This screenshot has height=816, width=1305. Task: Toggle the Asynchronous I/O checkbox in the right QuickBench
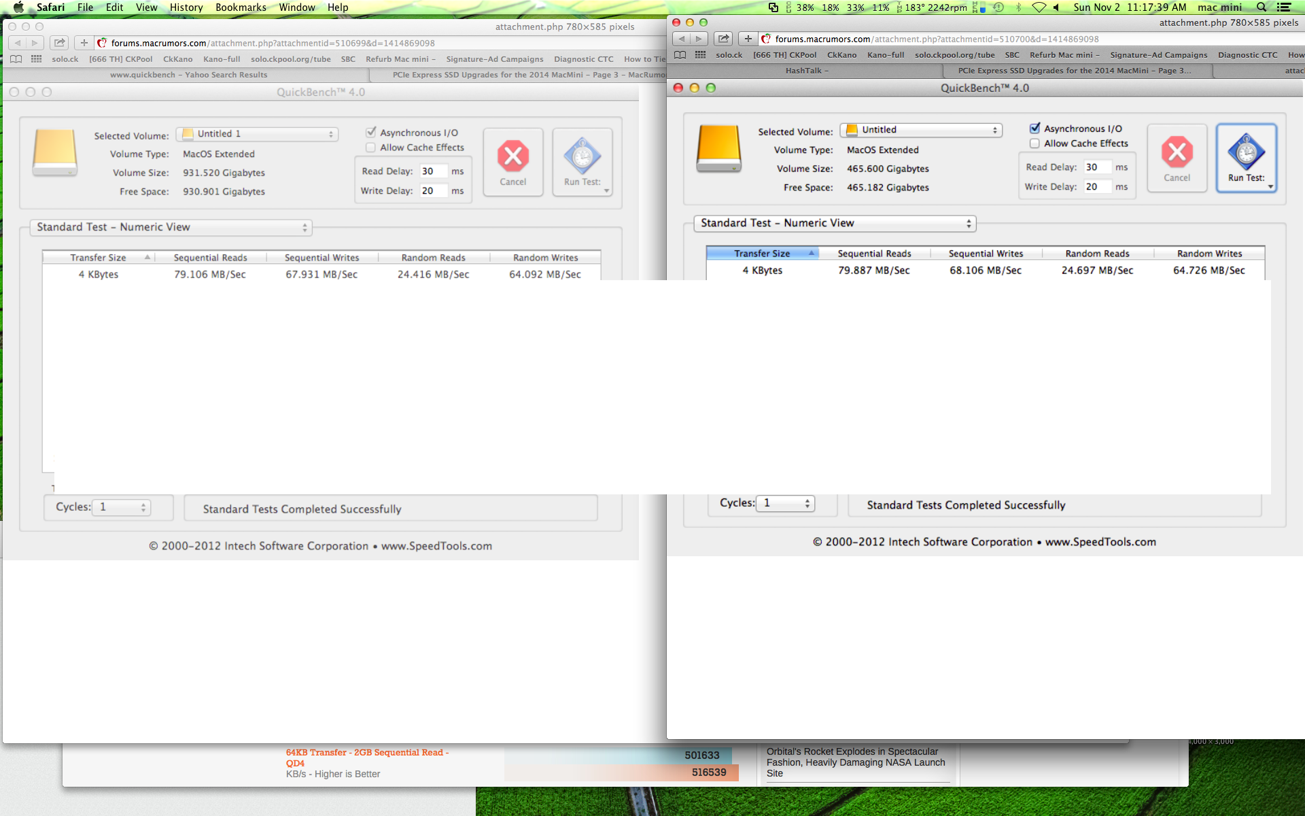(1034, 129)
